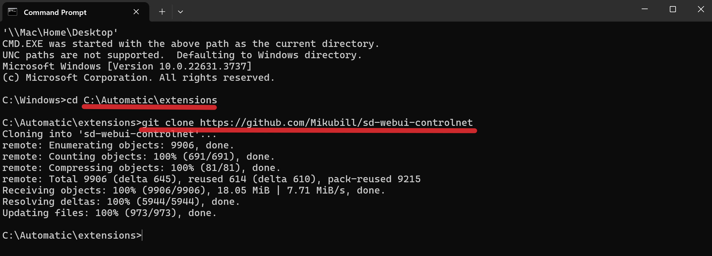This screenshot has width=712, height=256.
Task: Minimize the terminal window
Action: (x=645, y=9)
